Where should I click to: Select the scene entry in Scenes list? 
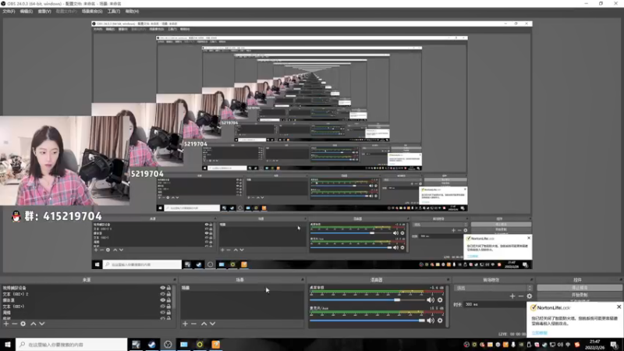[x=242, y=288]
